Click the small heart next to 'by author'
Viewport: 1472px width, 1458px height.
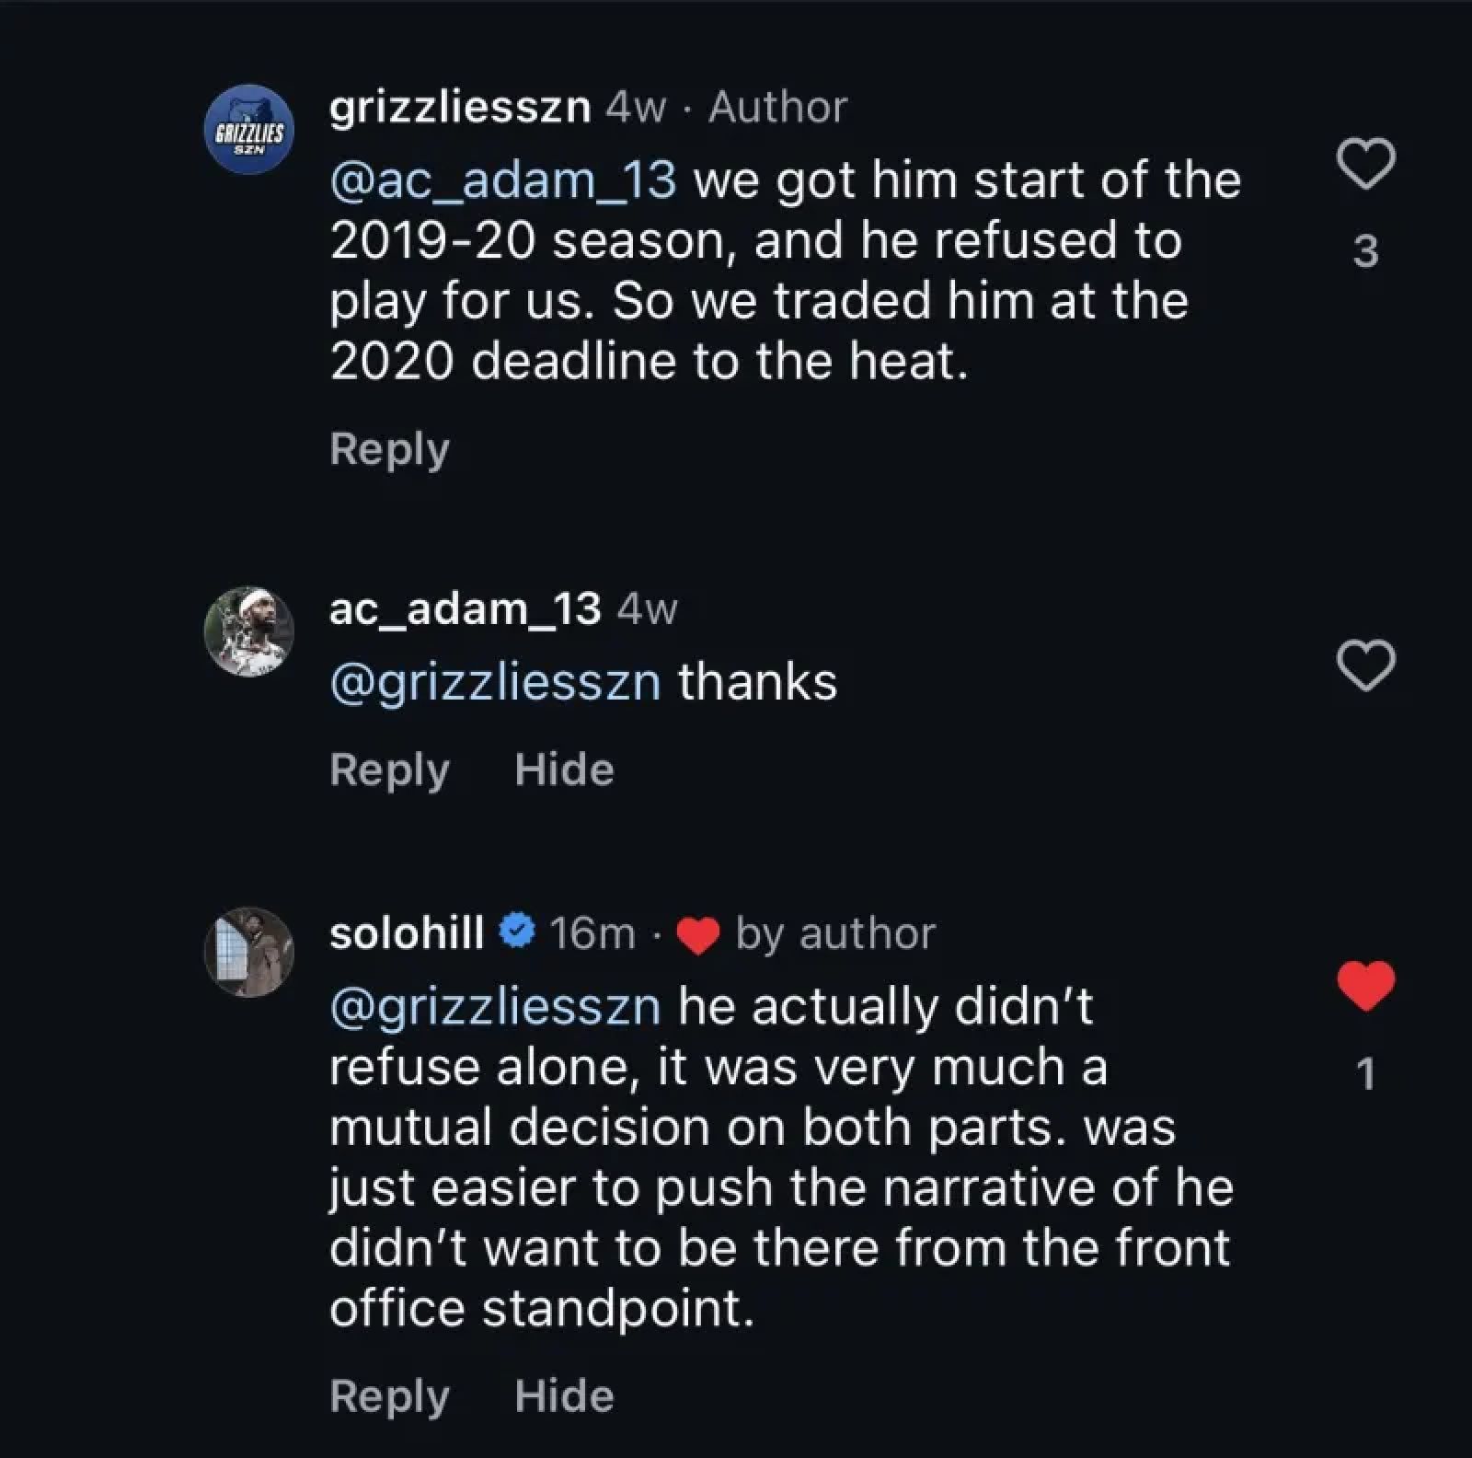point(697,935)
